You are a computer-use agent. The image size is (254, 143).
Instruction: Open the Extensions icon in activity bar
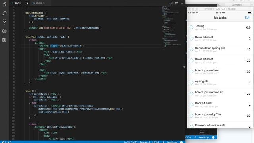coord(4,40)
